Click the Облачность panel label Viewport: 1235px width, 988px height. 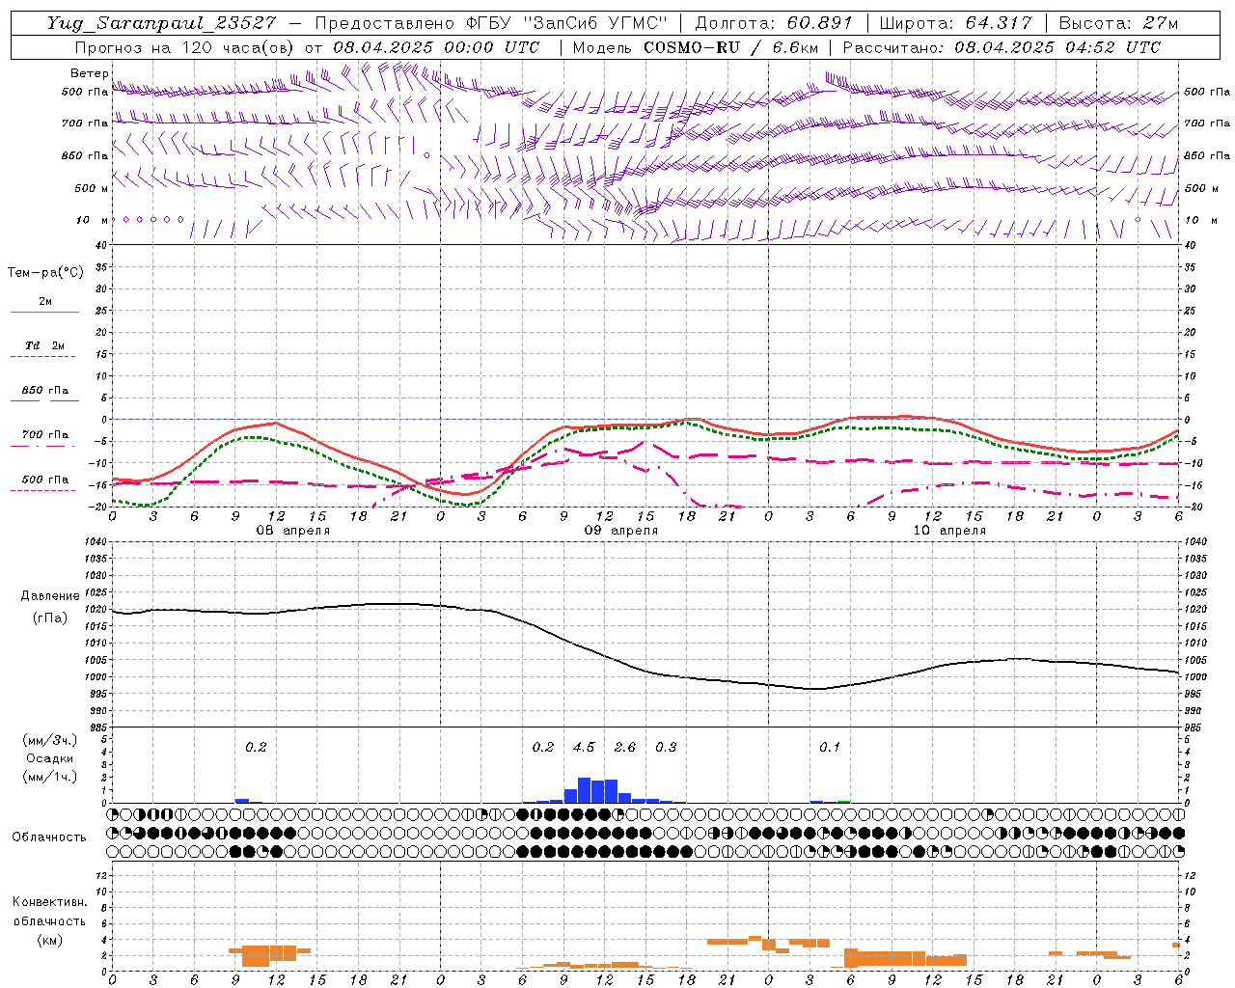(49, 837)
